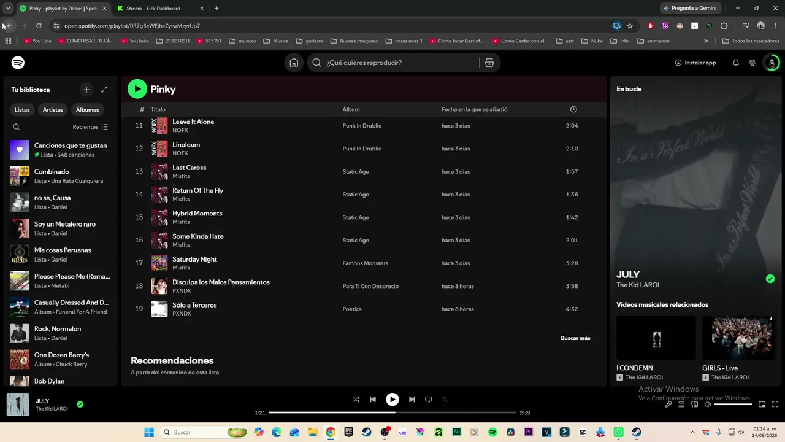The image size is (785, 442).
Task: Open the lyrics microphone icon
Action: [x=668, y=405]
